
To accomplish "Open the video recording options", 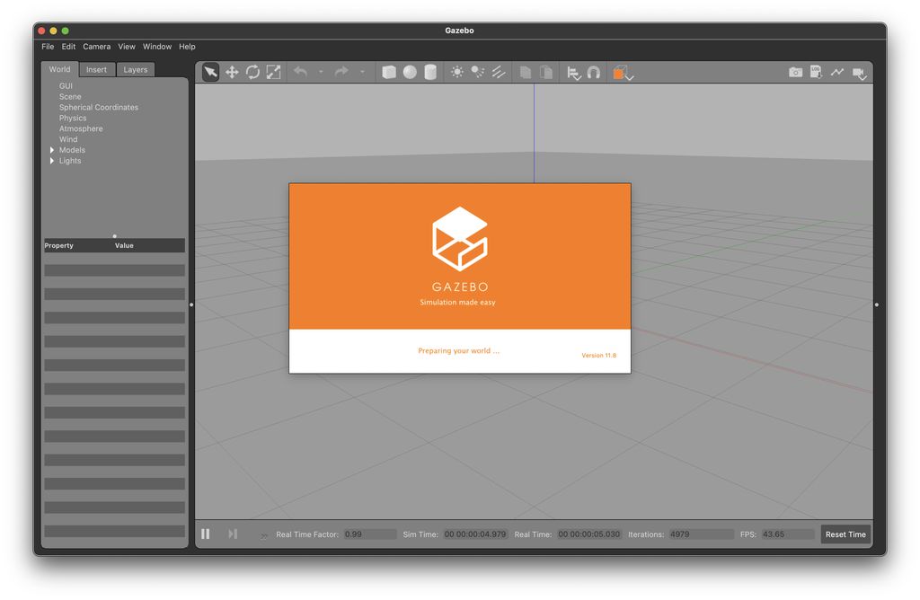I will coord(859,74).
